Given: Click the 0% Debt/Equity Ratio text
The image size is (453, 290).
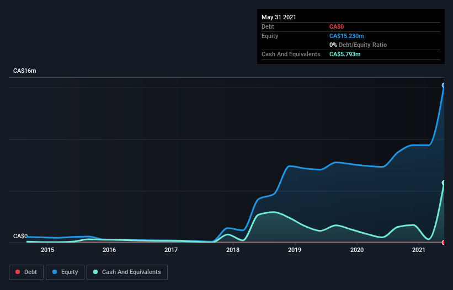Looking at the screenshot, I should tap(358, 45).
